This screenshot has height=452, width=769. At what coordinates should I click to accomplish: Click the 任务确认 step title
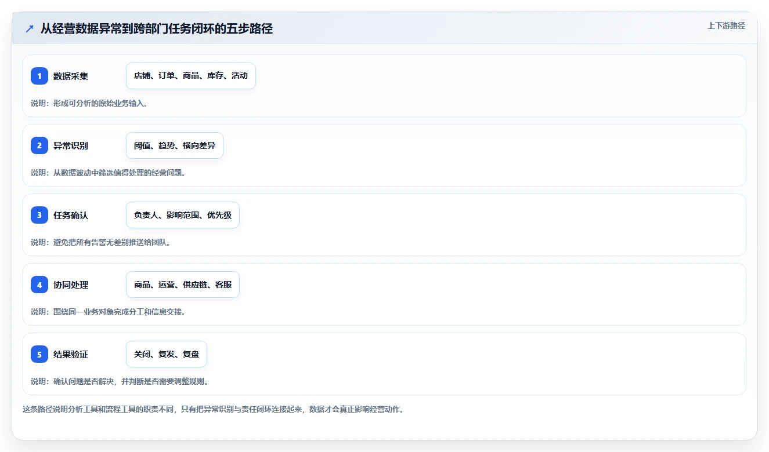tap(71, 215)
